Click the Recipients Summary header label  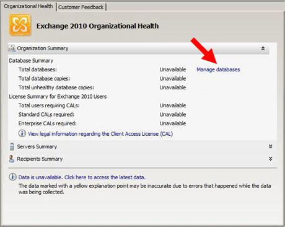(x=40, y=159)
